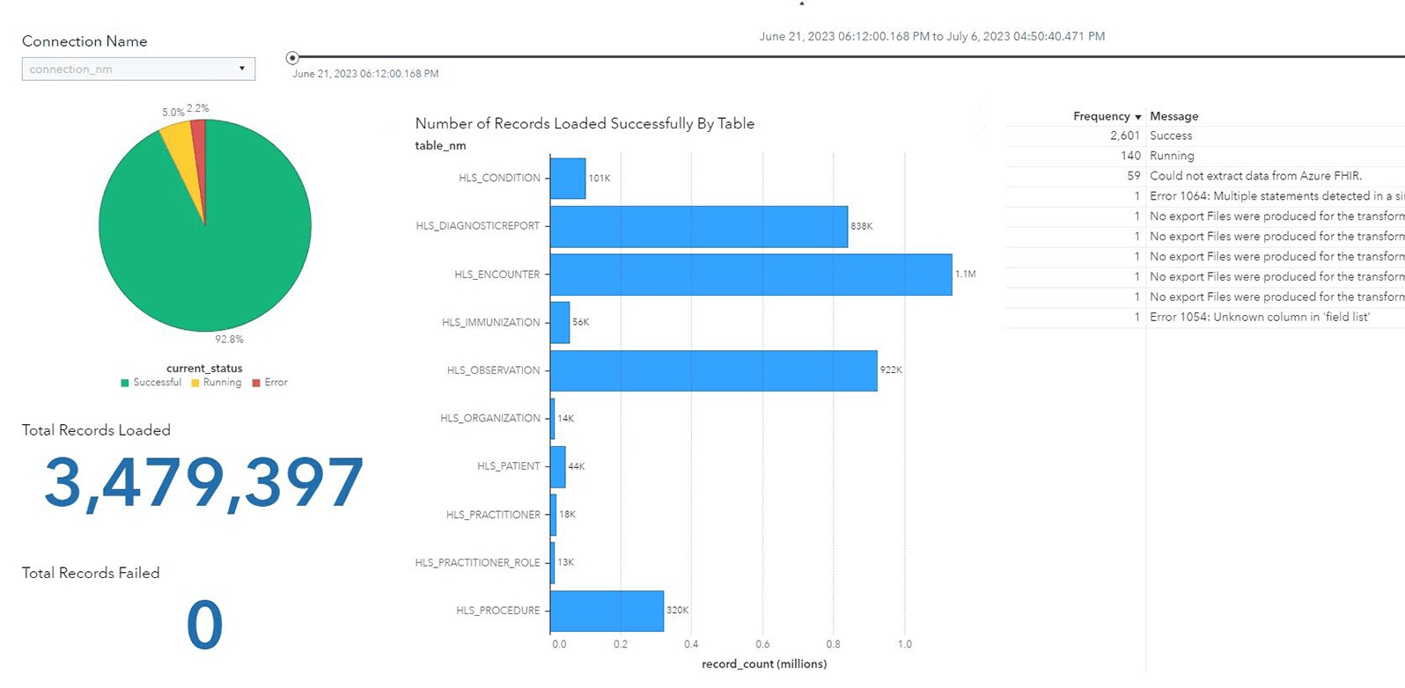
Task: Toggle the Running legend item
Action: [216, 383]
